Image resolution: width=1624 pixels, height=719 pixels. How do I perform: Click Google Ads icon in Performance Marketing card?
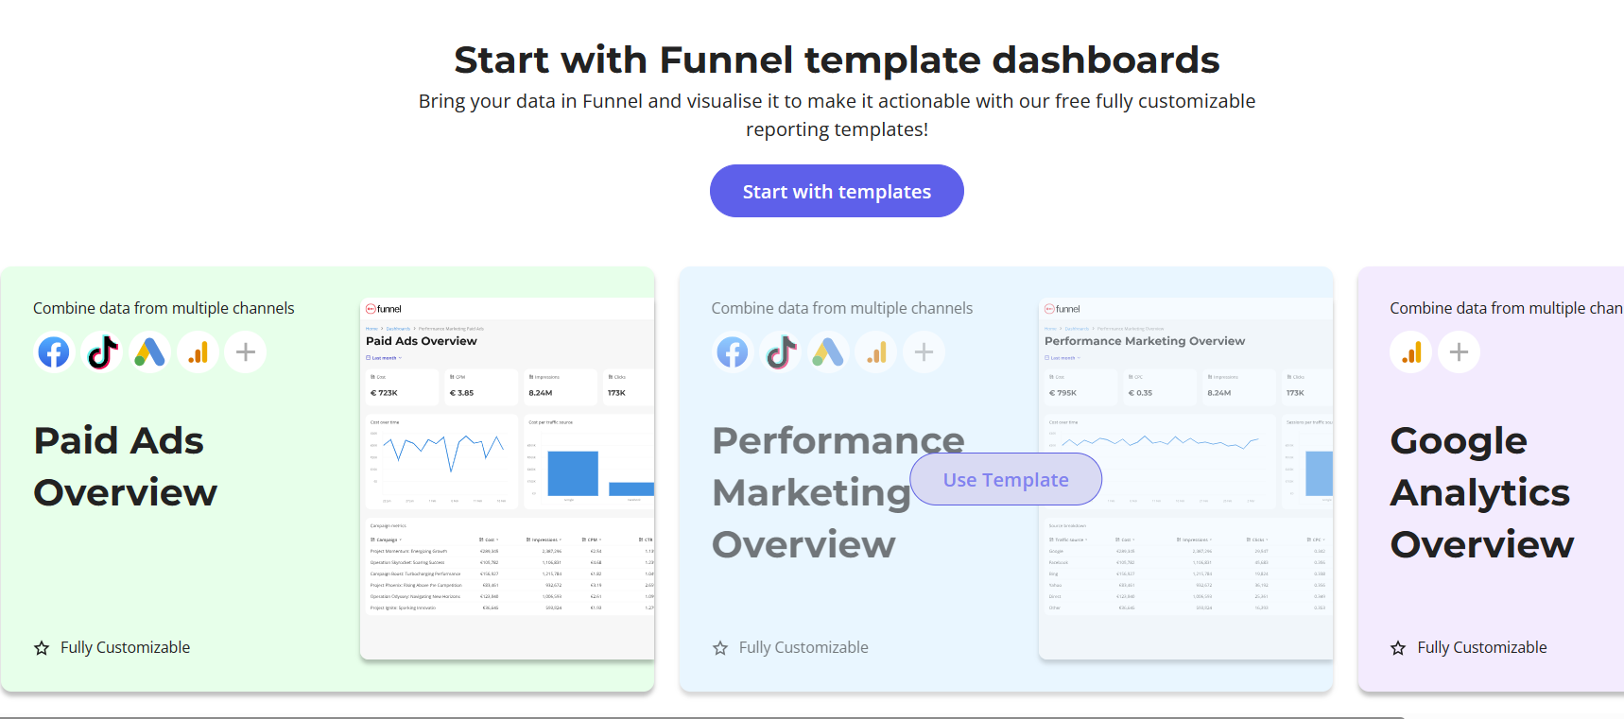829,352
